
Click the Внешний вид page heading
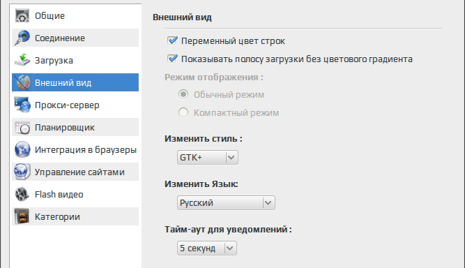pos(182,17)
